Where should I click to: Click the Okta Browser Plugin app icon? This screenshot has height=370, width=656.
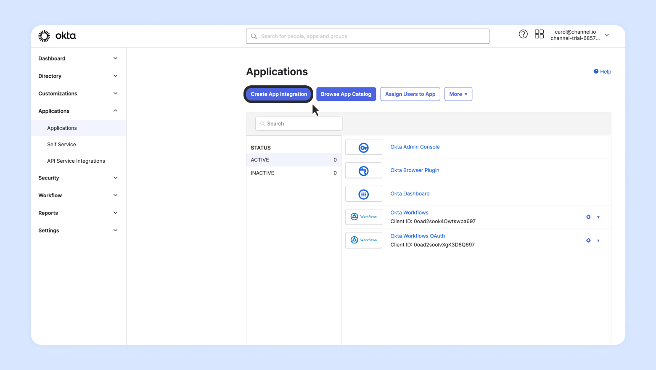click(x=364, y=171)
